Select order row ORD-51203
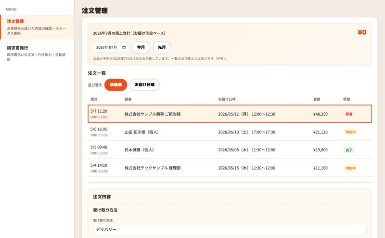 click(230, 114)
